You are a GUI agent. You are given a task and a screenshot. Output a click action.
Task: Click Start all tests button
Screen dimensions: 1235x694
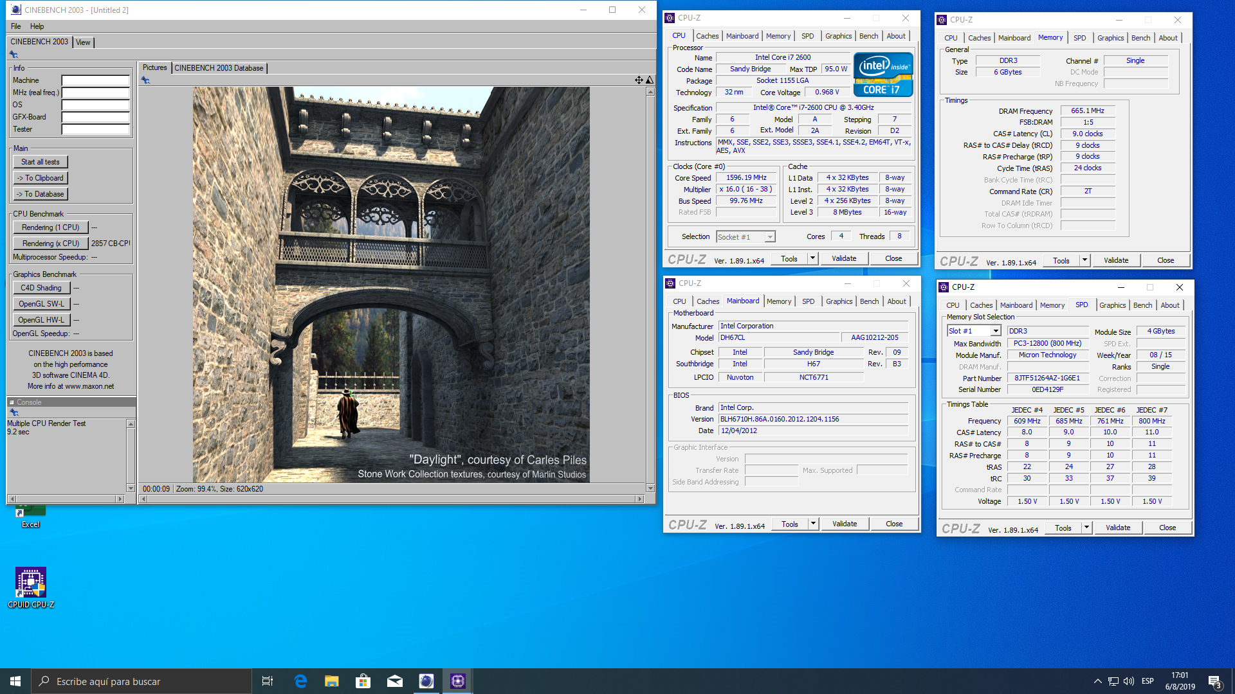pyautogui.click(x=40, y=162)
